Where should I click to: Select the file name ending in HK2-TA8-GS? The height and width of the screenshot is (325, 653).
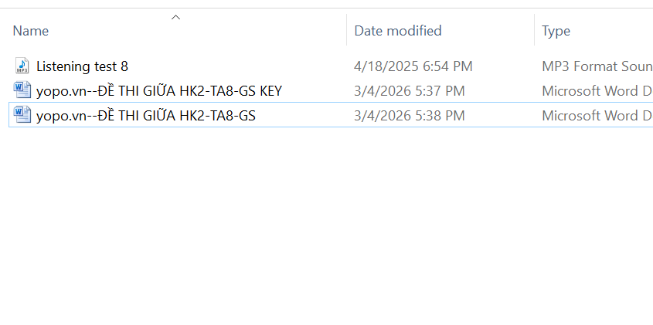point(146,116)
